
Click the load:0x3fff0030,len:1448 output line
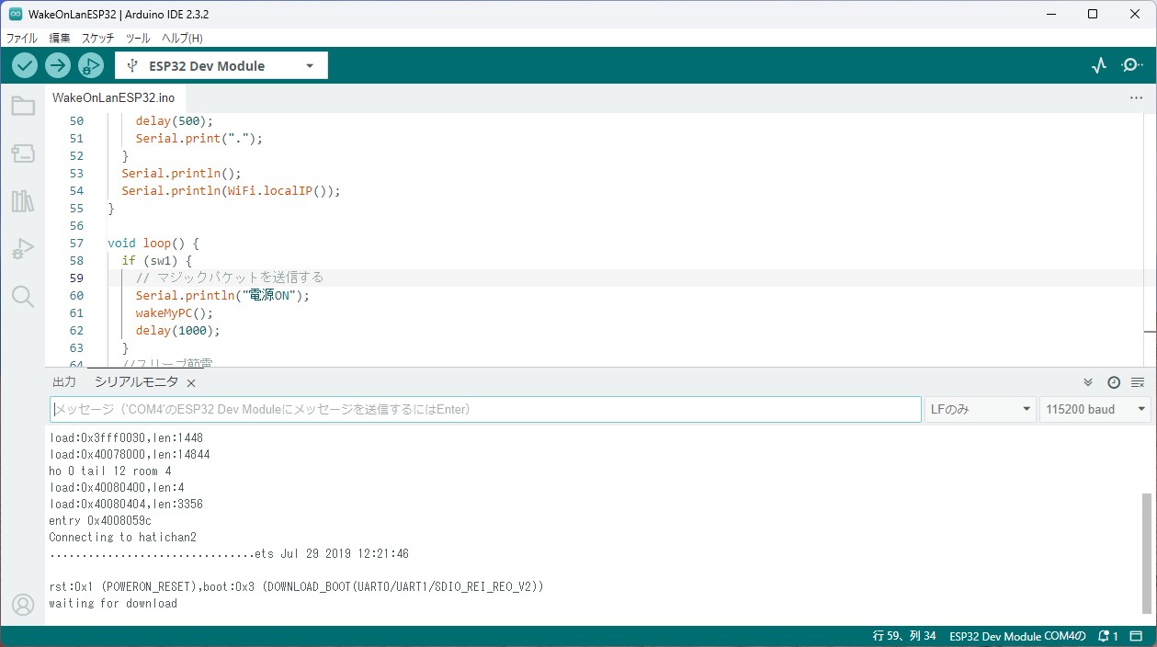[x=126, y=438]
